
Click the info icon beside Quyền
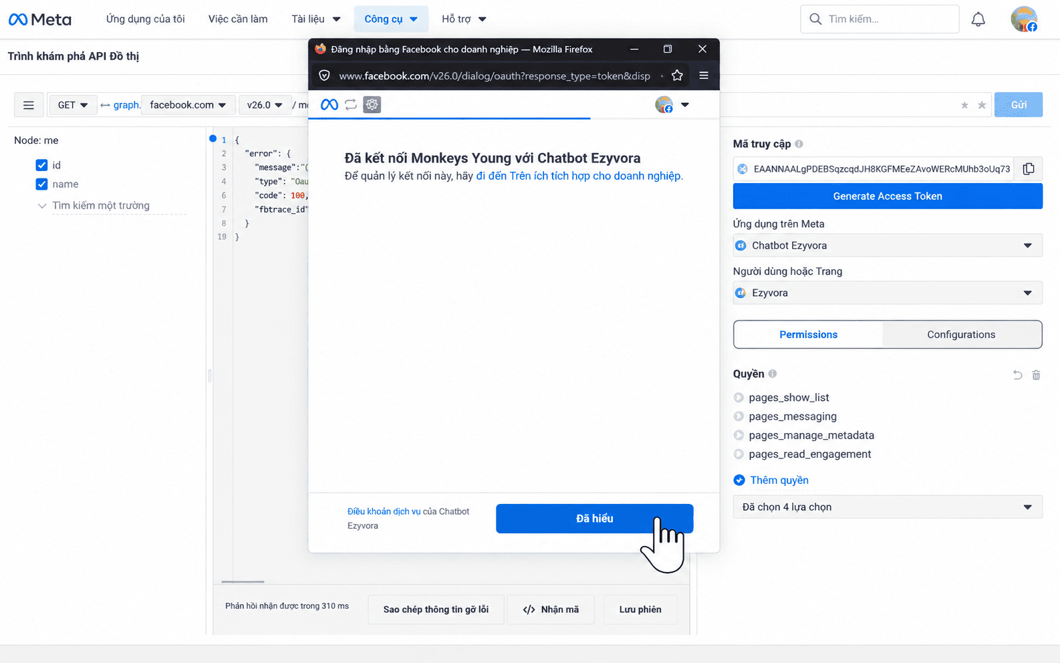(x=773, y=374)
